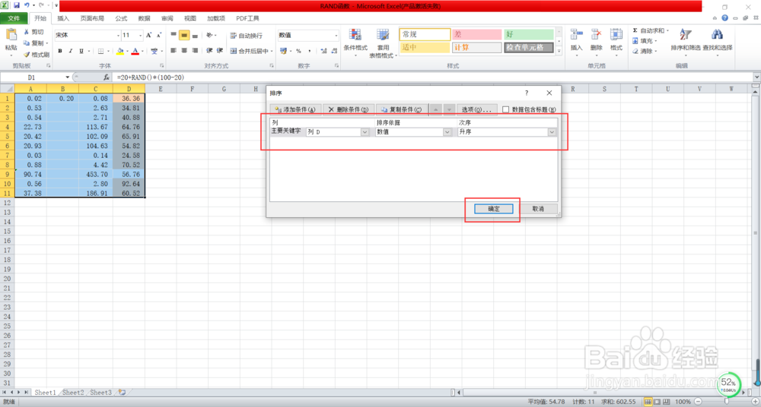
Task: Expand the formula bar
Action: pyautogui.click(x=756, y=77)
